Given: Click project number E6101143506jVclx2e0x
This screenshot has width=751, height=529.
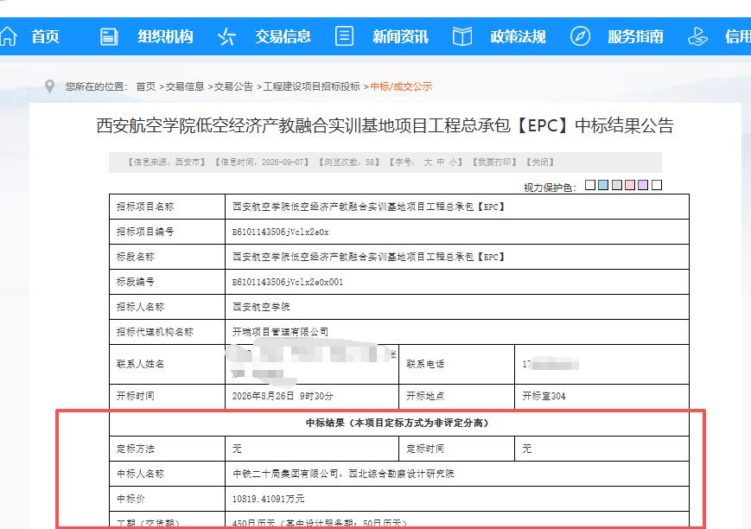Looking at the screenshot, I should pyautogui.click(x=280, y=232).
